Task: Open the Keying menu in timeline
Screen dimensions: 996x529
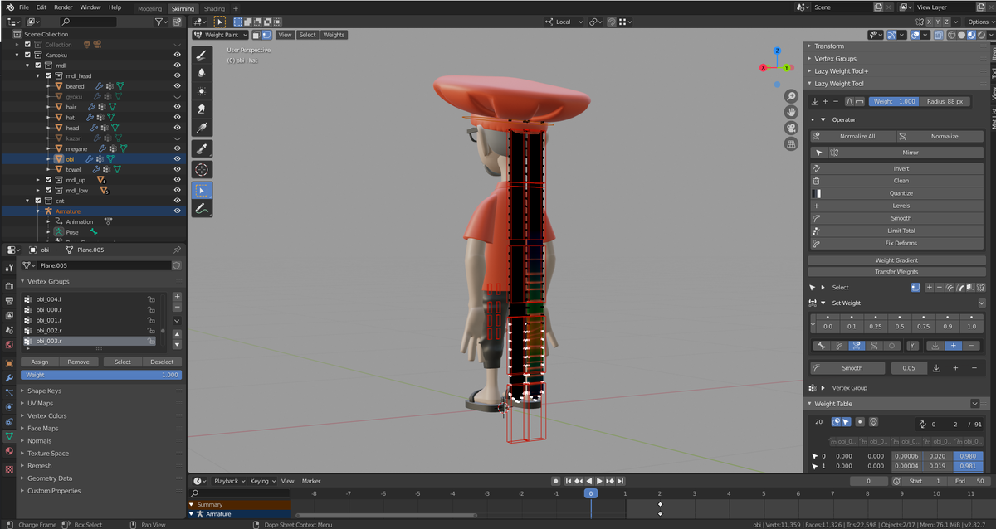Action: [x=262, y=481]
